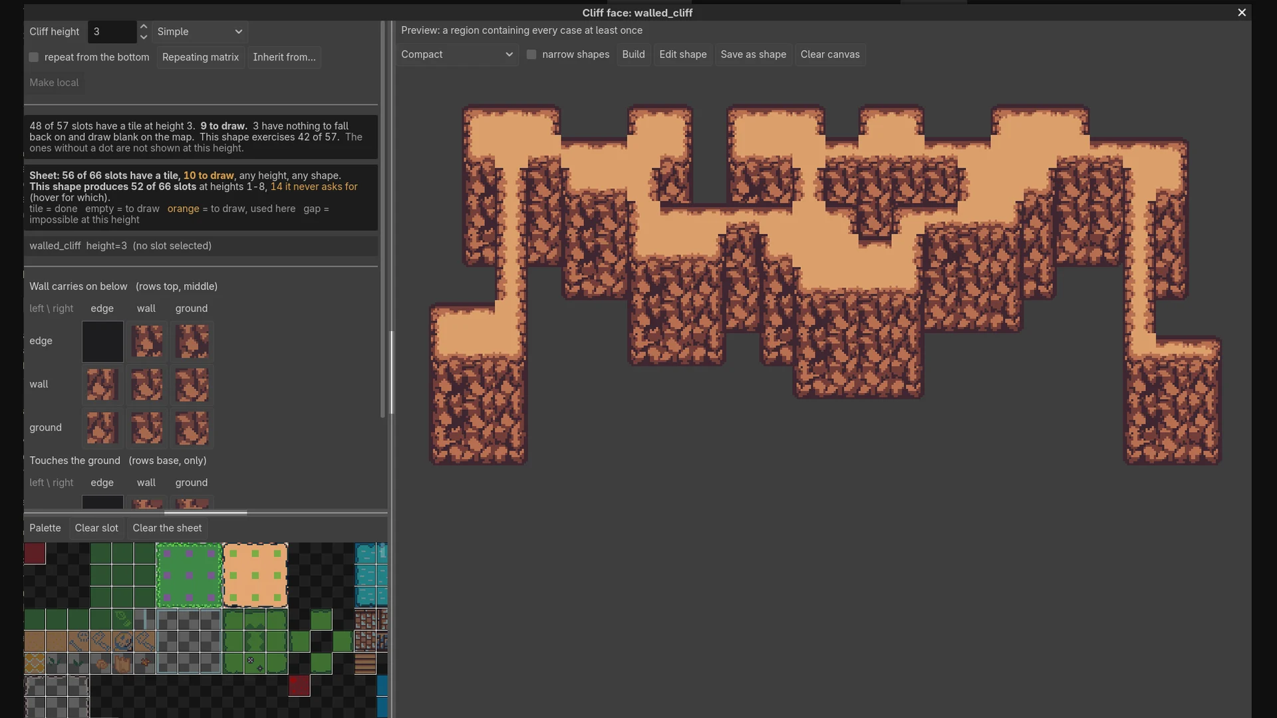Click 'Clear slot' button
This screenshot has width=1277, height=718.
pyautogui.click(x=96, y=528)
